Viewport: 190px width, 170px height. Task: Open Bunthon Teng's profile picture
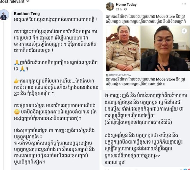click(x=4, y=15)
